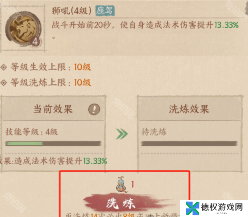Click the 德权游戏网 logo icon
The height and width of the screenshot is (217, 248).
192,208
